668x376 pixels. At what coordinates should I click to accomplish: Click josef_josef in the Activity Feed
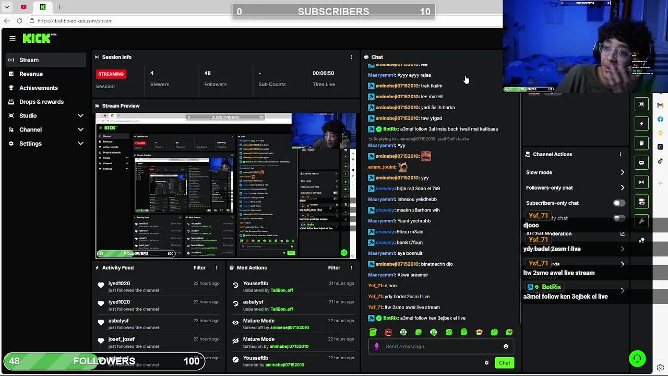pos(121,339)
